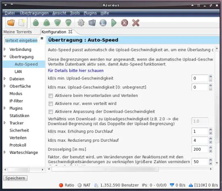Expand the Plugins tree node

click(x=5, y=108)
